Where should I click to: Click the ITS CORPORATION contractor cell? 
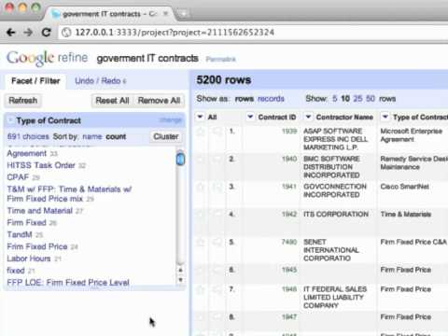[x=336, y=215]
